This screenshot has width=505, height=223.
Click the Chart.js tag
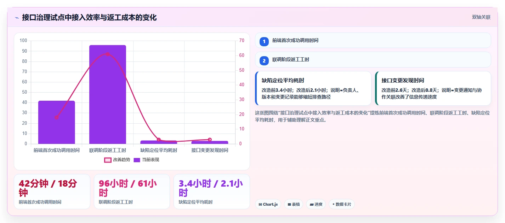pos(268,204)
